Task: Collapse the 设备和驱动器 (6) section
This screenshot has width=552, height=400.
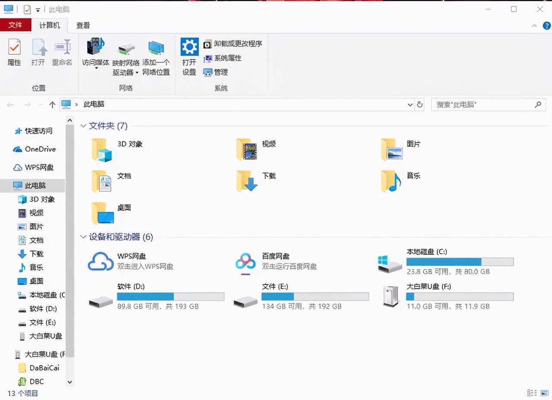Action: point(83,237)
